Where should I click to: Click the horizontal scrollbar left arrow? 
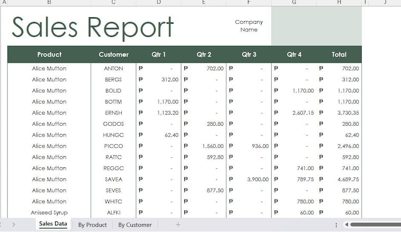tap(346, 224)
